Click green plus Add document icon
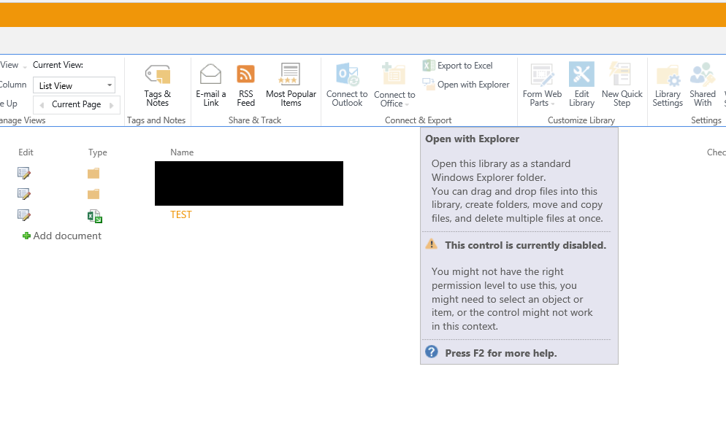726x442 pixels. (x=26, y=236)
